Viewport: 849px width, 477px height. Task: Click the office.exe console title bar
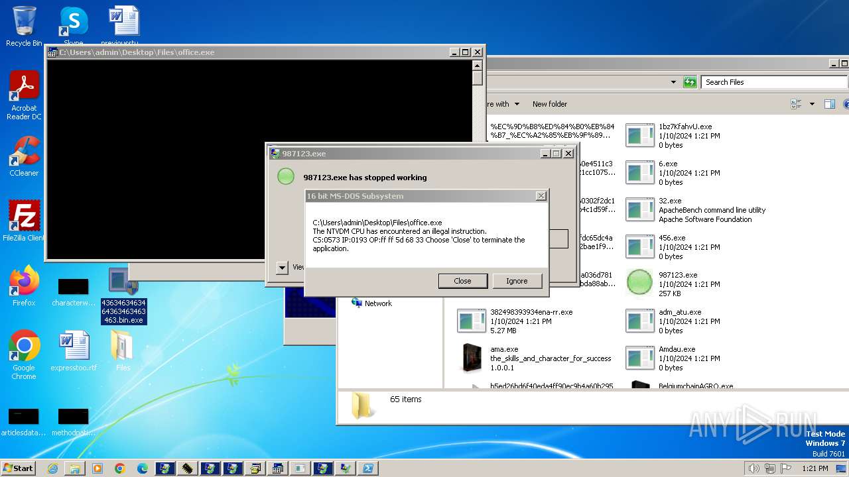click(x=265, y=52)
